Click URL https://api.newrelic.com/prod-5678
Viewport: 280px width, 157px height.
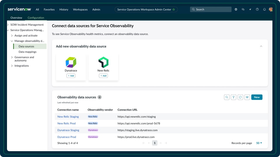click(139, 123)
